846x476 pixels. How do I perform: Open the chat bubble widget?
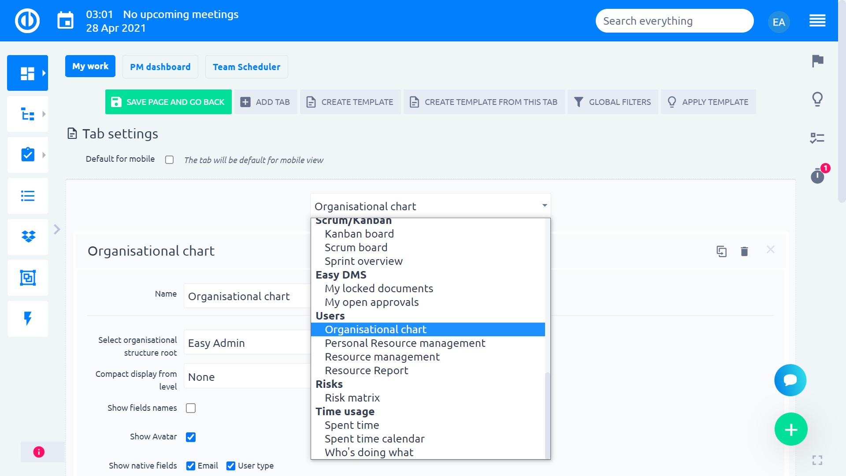[x=790, y=380]
